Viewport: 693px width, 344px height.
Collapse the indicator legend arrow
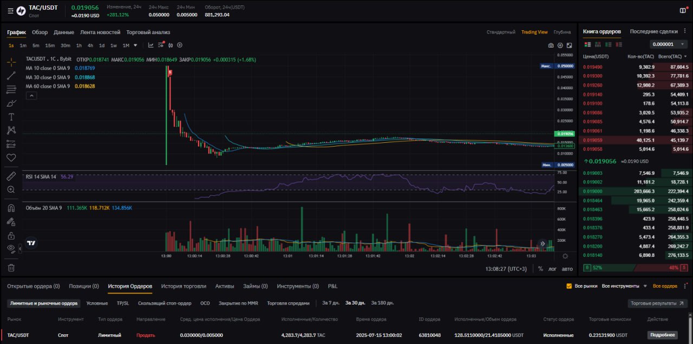coord(31,96)
